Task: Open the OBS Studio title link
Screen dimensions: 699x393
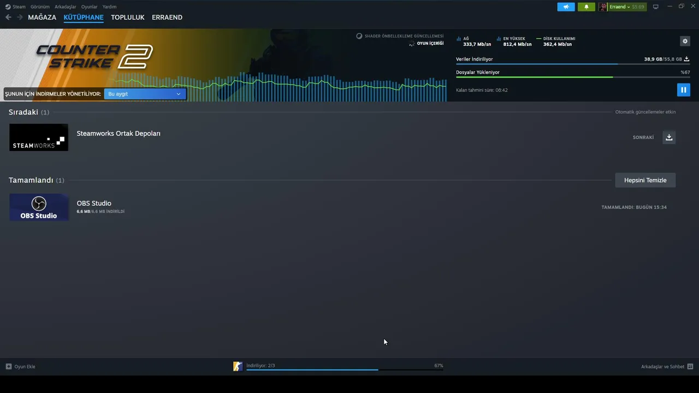Action: pos(94,203)
